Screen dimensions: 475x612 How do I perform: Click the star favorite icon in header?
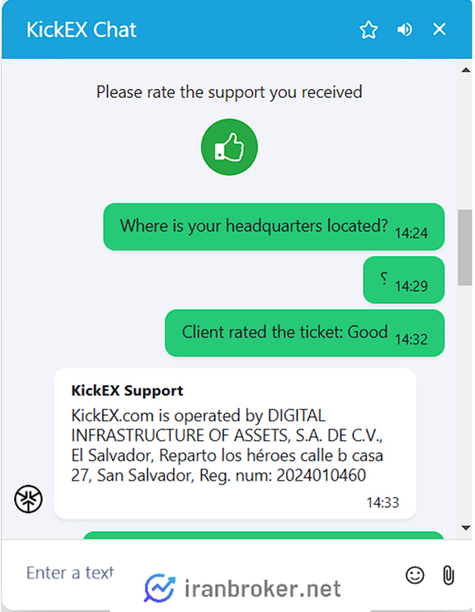[x=368, y=30]
